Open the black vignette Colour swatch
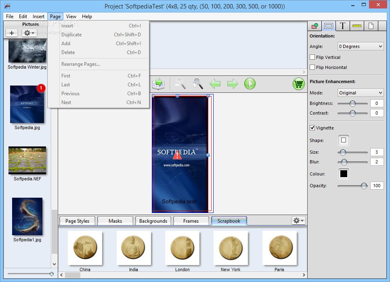This screenshot has height=282, width=390. [x=344, y=173]
